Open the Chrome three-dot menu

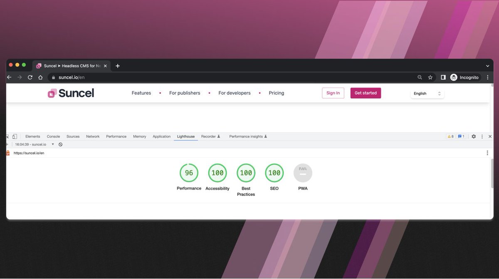[x=487, y=77]
